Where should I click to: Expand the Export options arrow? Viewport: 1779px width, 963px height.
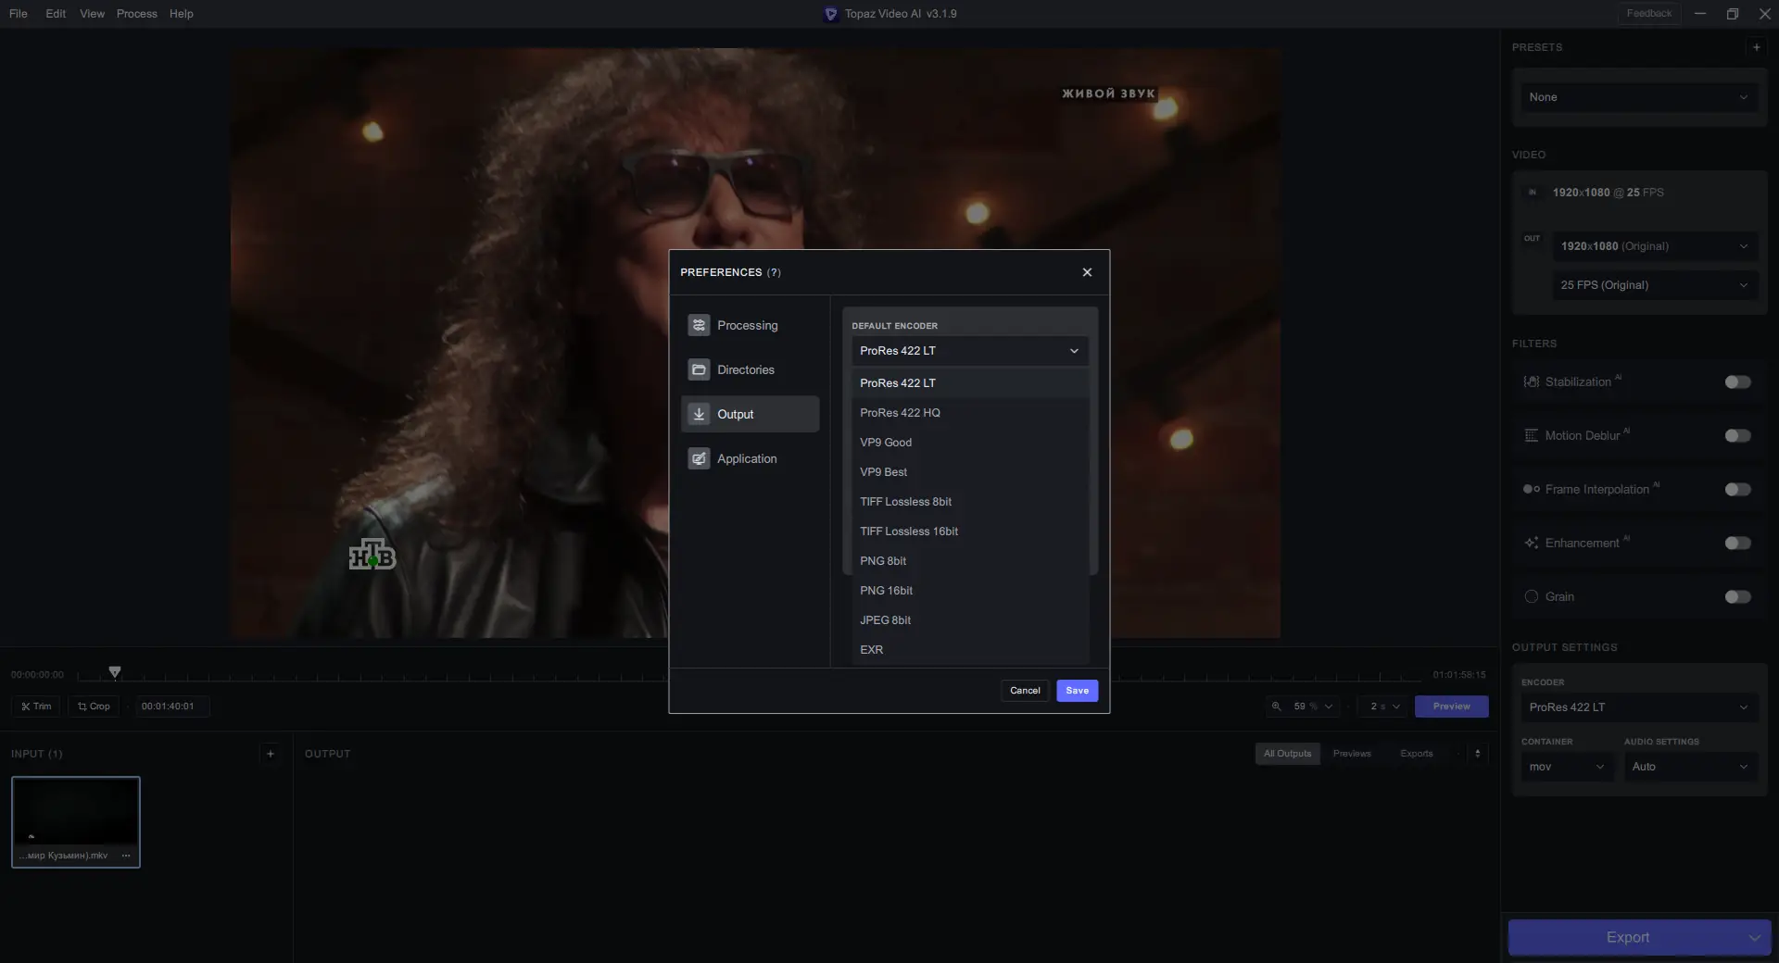1754,938
